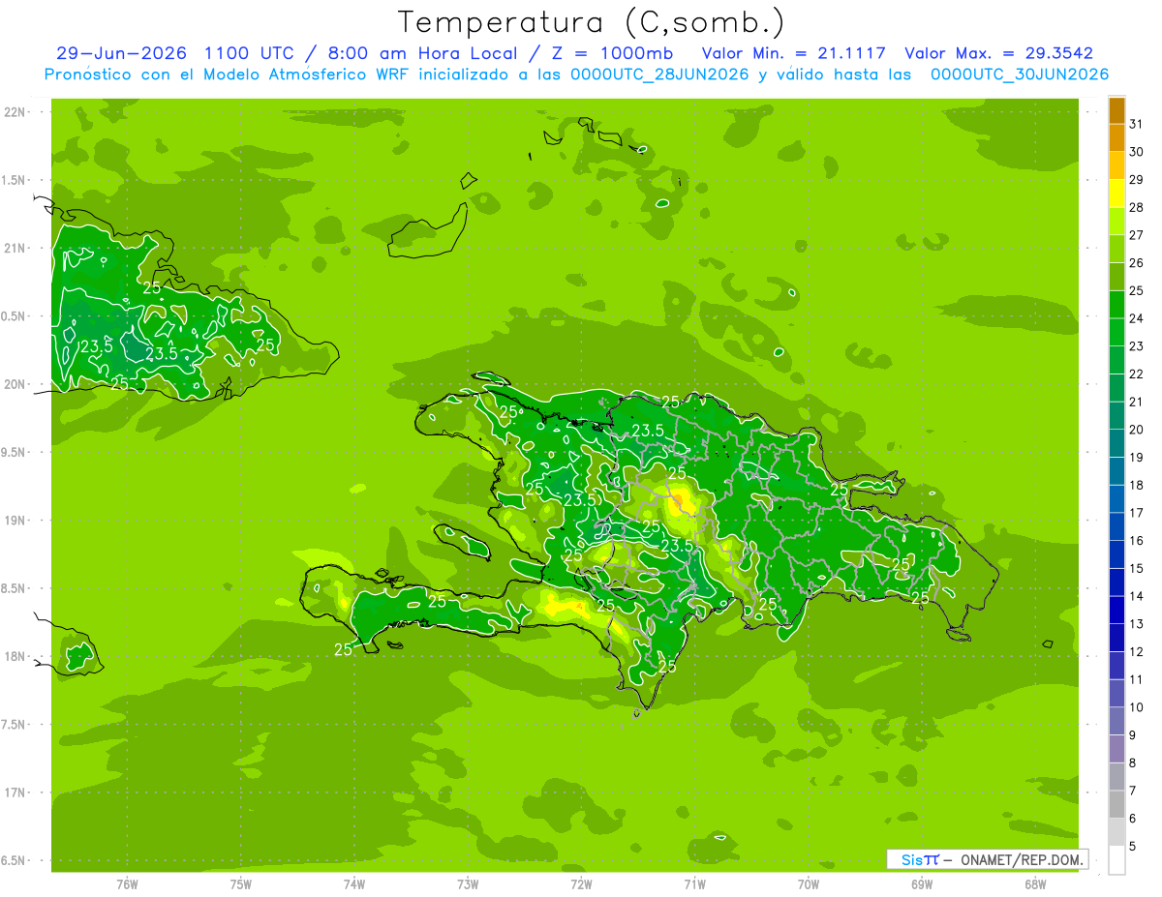Click the title 'Temperatura (C,somb.)'
The height and width of the screenshot is (897, 1162).
pos(592,21)
